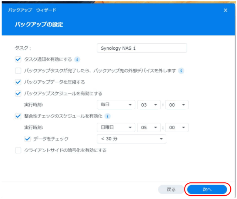Click the 戻る button
Screen dimensions: 237x199
pos(171,189)
